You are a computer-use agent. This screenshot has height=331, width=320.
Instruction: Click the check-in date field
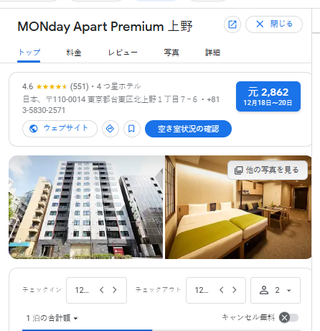96,290
